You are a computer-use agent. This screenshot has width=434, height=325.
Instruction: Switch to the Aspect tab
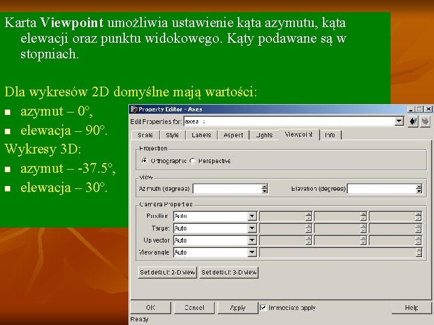point(233,135)
